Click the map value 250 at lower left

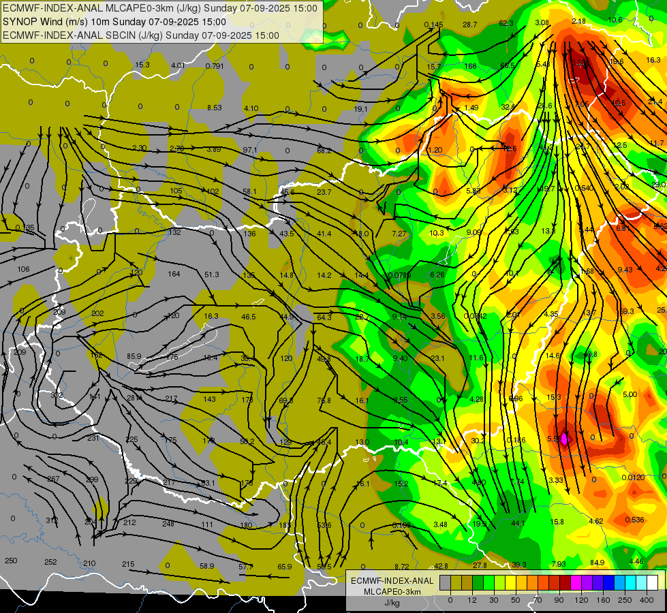pyautogui.click(x=11, y=561)
